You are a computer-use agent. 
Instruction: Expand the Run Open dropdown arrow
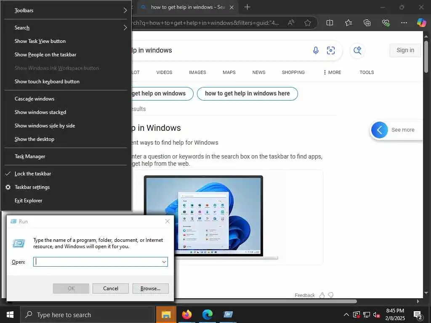164,262
